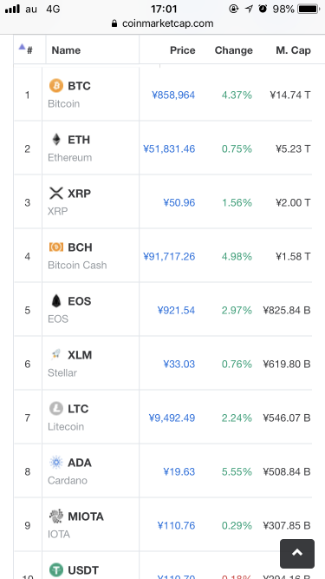325x579 pixels.
Task: Tap the IOTA dotted logo icon
Action: (56, 516)
